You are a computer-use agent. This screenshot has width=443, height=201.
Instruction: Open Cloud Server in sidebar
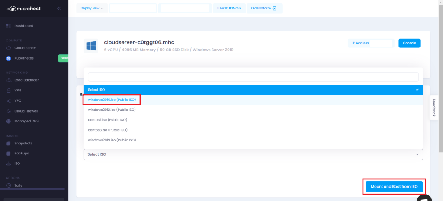tap(25, 48)
